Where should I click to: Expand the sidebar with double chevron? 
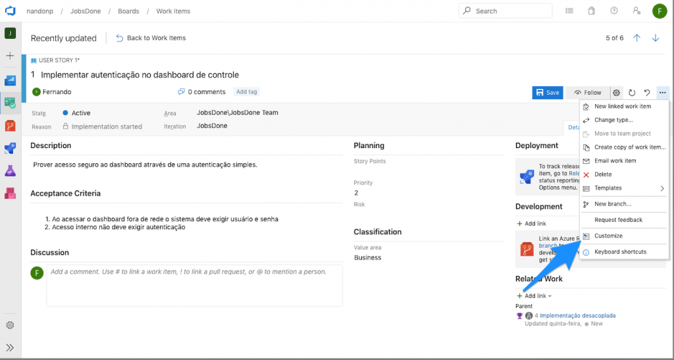coord(10,347)
